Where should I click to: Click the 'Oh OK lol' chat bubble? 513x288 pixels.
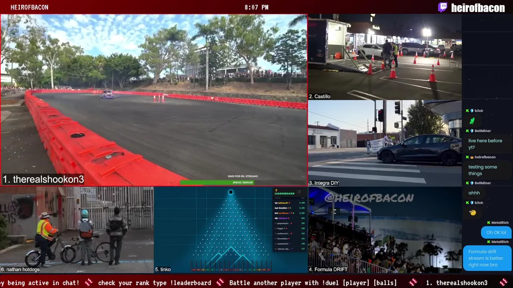click(496, 232)
